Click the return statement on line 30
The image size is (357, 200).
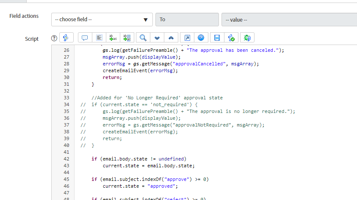(x=112, y=77)
